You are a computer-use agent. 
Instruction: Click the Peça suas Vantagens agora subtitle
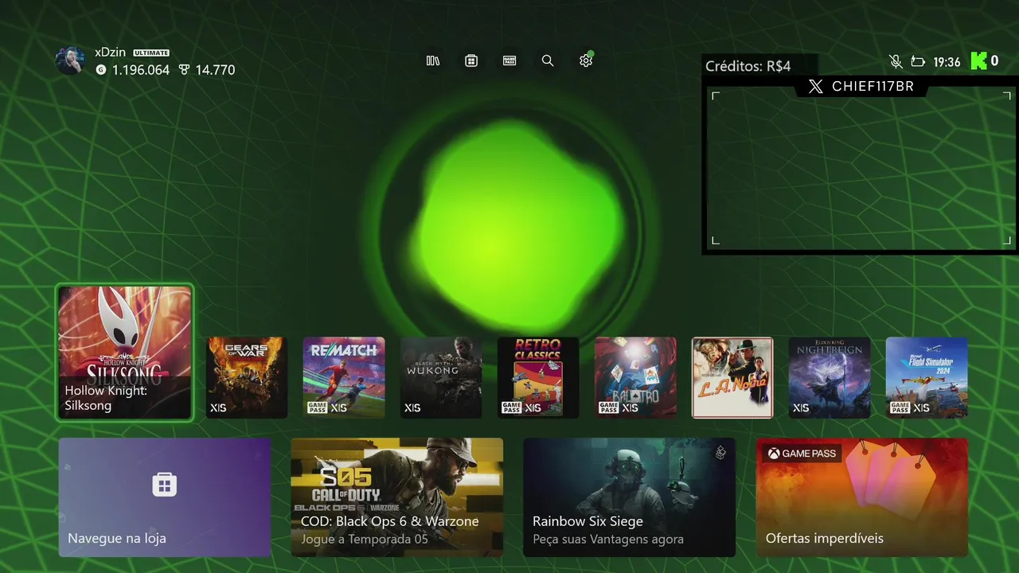[608, 539]
